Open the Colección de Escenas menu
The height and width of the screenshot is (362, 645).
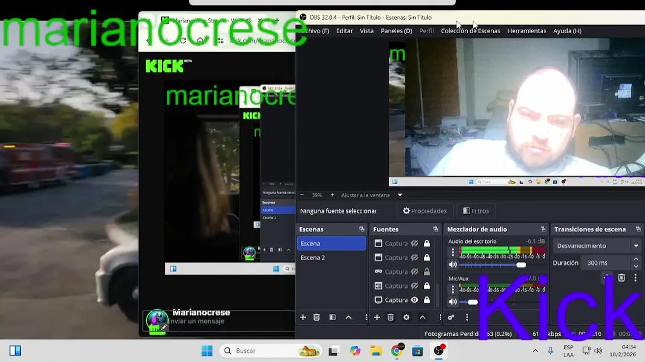click(471, 31)
